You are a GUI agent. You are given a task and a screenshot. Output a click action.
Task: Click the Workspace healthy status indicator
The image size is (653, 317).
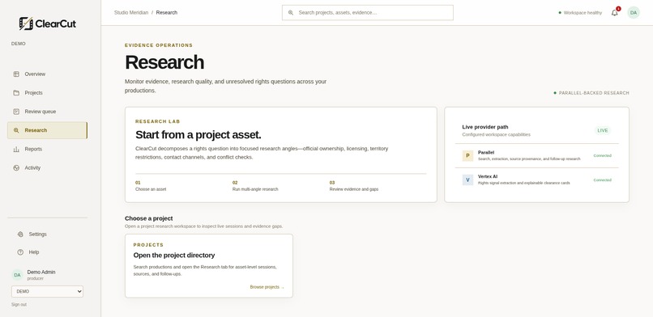click(580, 12)
